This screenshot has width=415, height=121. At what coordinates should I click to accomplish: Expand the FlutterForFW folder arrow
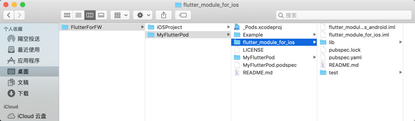pyautogui.click(x=142, y=27)
